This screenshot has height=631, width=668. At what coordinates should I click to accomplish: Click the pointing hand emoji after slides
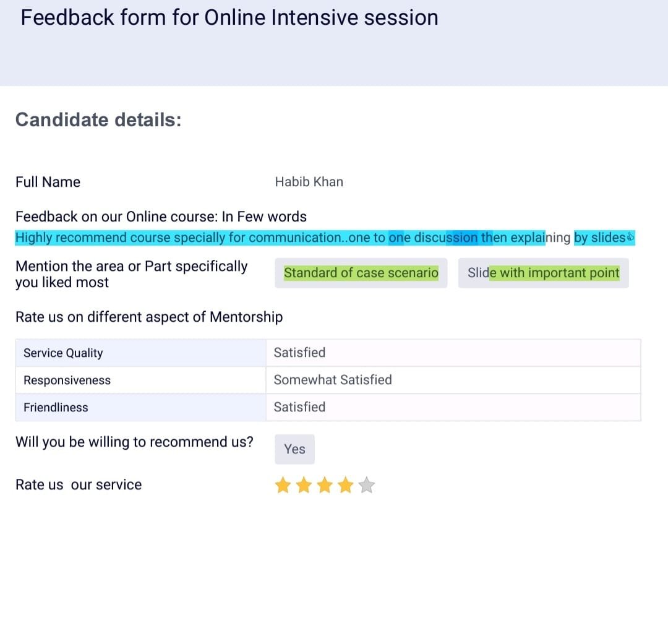point(631,238)
